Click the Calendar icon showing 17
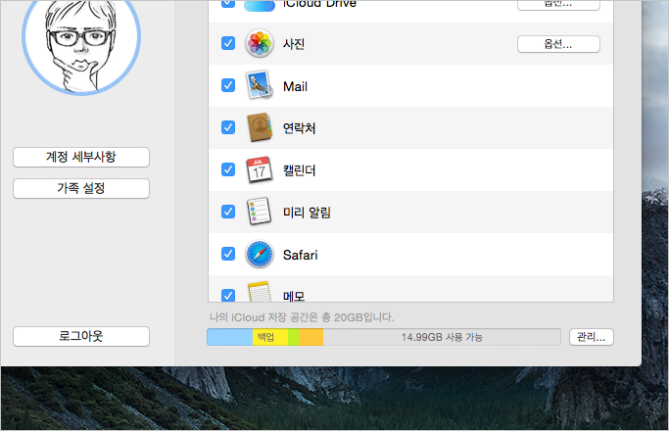This screenshot has width=669, height=431. point(259,169)
